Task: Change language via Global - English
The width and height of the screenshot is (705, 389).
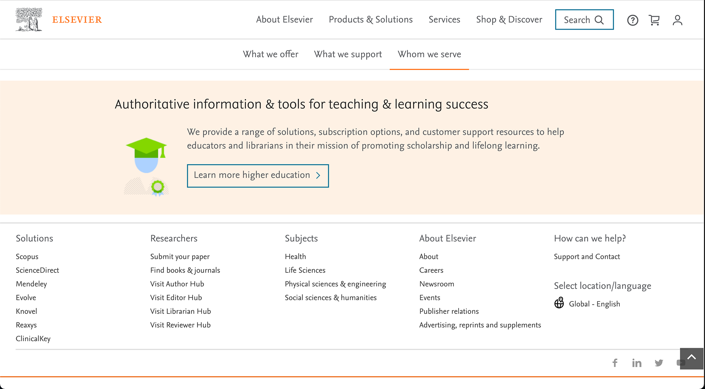Action: 594,304
